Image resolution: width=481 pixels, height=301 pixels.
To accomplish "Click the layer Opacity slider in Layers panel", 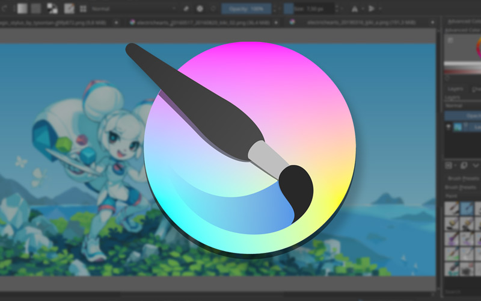I will [x=462, y=116].
